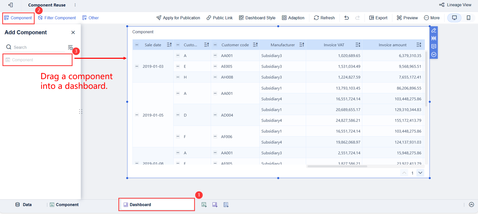Sort by the truncated Custo... column
478x214 pixels.
[x=206, y=45]
